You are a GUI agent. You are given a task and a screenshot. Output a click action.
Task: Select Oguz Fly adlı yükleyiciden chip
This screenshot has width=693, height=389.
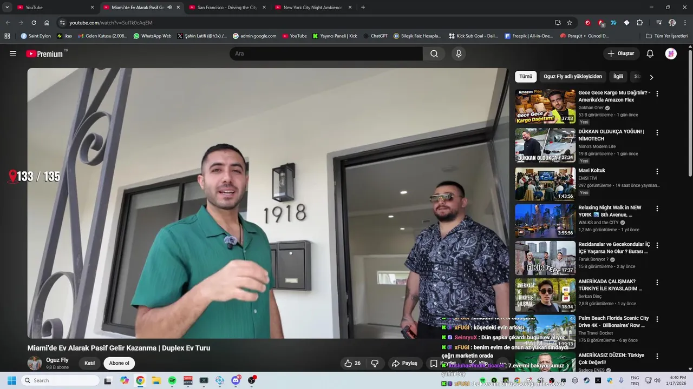(573, 77)
